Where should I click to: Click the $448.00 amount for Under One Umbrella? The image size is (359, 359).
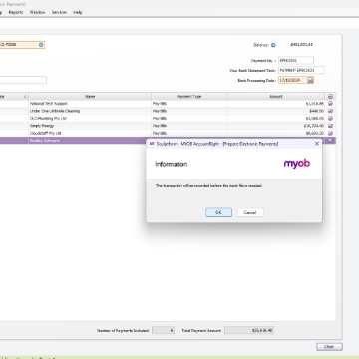(x=317, y=111)
